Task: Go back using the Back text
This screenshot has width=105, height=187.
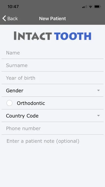Action: pyautogui.click(x=13, y=19)
